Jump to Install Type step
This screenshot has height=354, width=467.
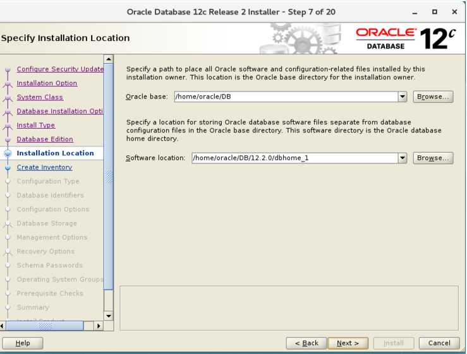pyautogui.click(x=36, y=125)
